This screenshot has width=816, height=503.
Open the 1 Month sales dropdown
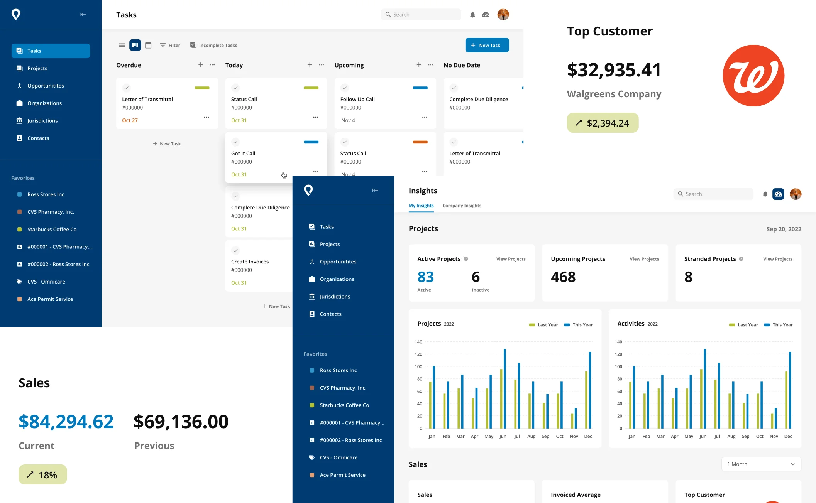tap(760, 464)
